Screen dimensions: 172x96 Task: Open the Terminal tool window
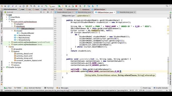pos(49,88)
